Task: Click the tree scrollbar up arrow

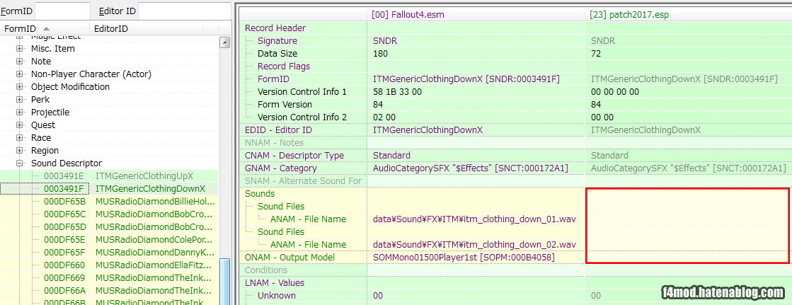Action: point(225,42)
